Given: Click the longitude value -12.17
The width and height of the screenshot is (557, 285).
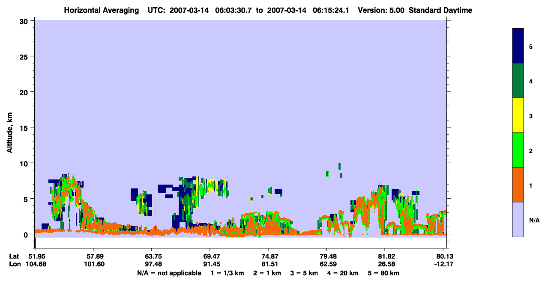Looking at the screenshot, I should [444, 264].
